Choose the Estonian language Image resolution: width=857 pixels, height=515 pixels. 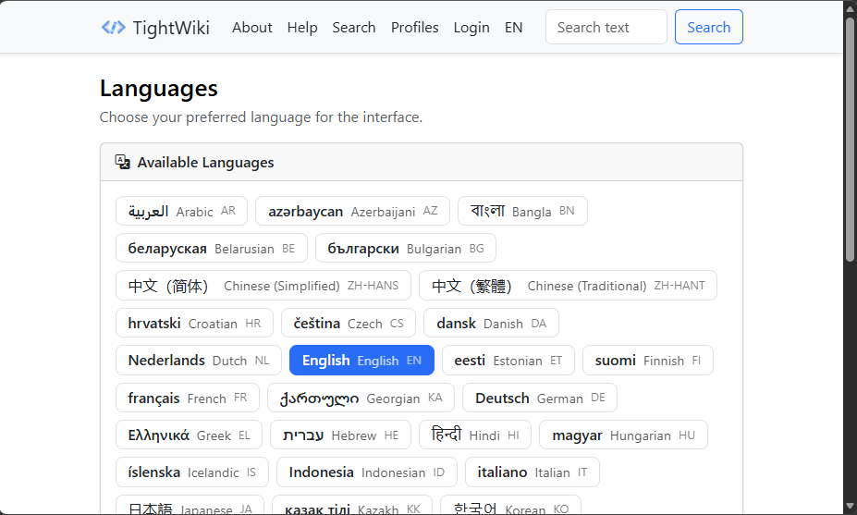(x=508, y=361)
